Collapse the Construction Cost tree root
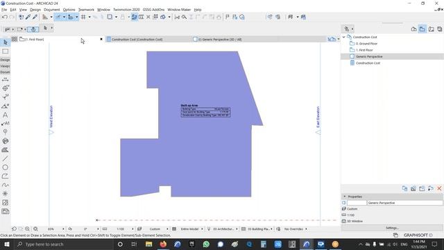444x250 pixels. [344, 37]
